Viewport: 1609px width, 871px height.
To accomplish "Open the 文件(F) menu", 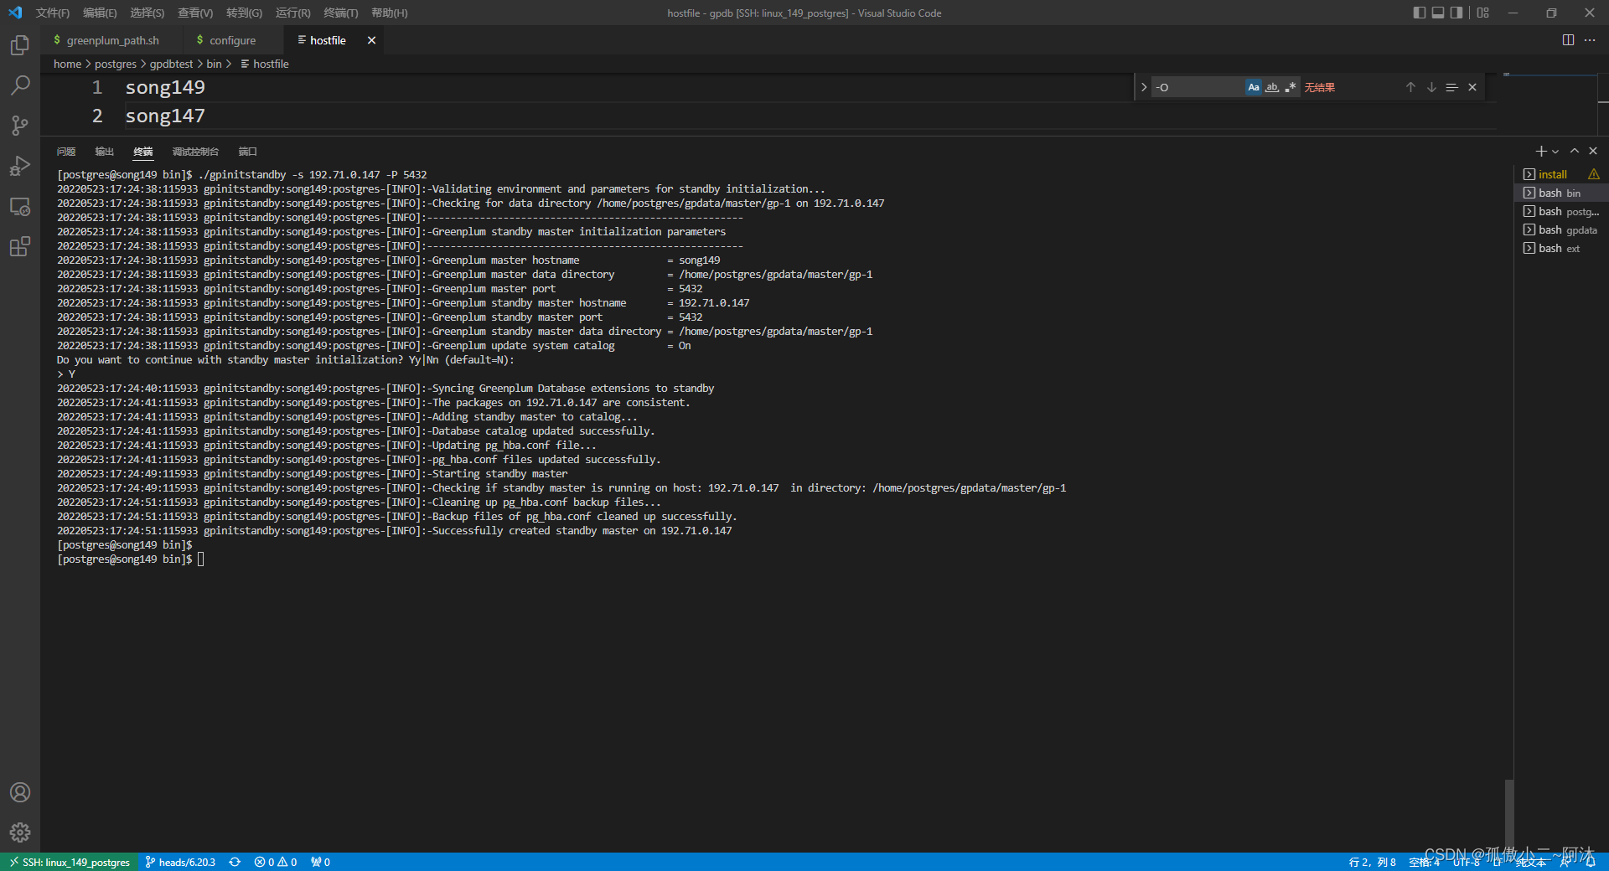I will pyautogui.click(x=53, y=13).
